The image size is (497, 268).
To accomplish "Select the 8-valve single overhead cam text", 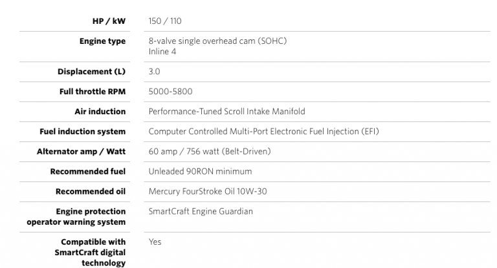I will [217, 41].
